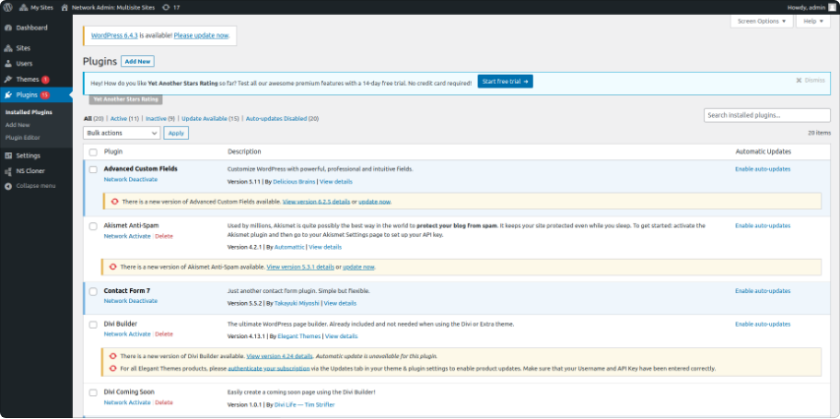Open Themes in the sidebar
The height and width of the screenshot is (419, 840).
coord(27,79)
